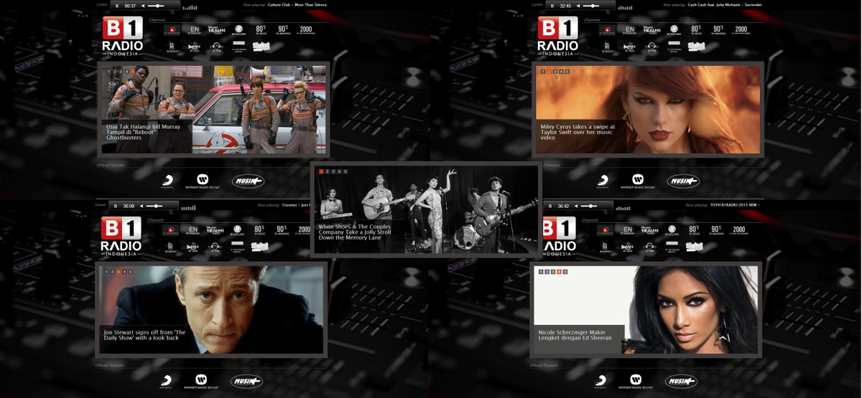Screen dimensions: 862x398
Task: Jump to slide 2 above the Taylor Swift image
Action: point(548,72)
